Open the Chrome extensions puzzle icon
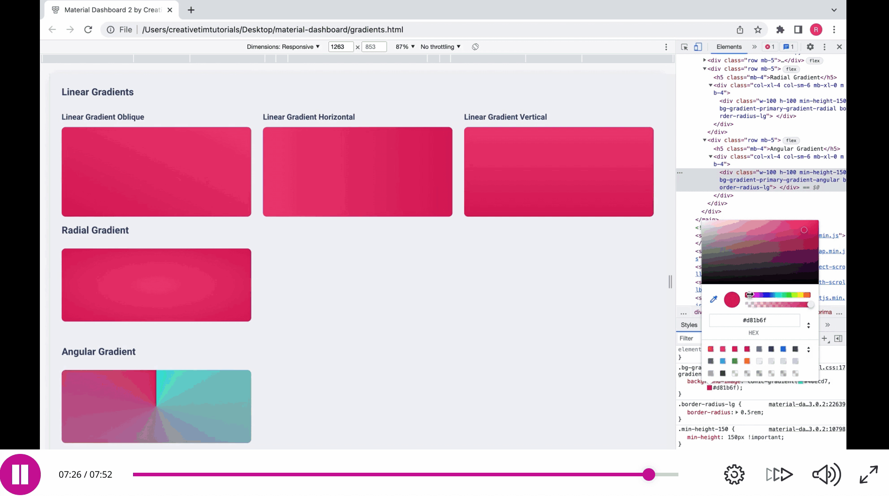The width and height of the screenshot is (889, 496). [x=780, y=30]
